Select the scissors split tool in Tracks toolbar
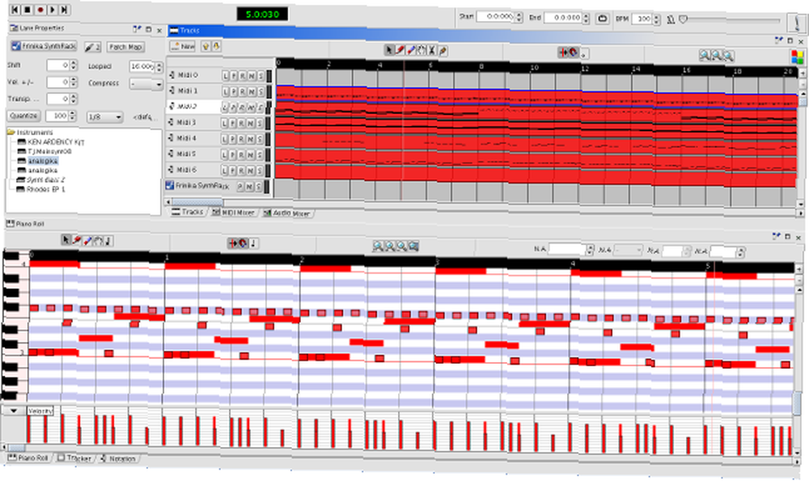809x481 pixels. pyautogui.click(x=432, y=50)
